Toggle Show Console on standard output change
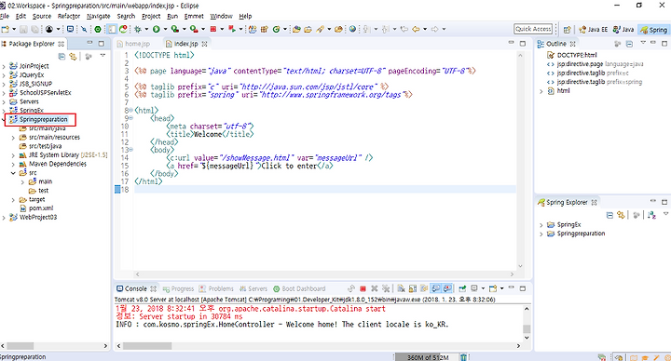The height and width of the screenshot is (361, 671). click(x=435, y=288)
